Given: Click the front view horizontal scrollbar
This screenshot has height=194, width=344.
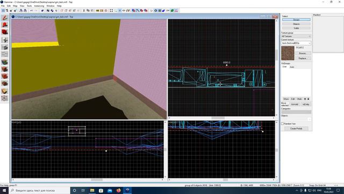Looking at the screenshot, I should tap(88, 179).
